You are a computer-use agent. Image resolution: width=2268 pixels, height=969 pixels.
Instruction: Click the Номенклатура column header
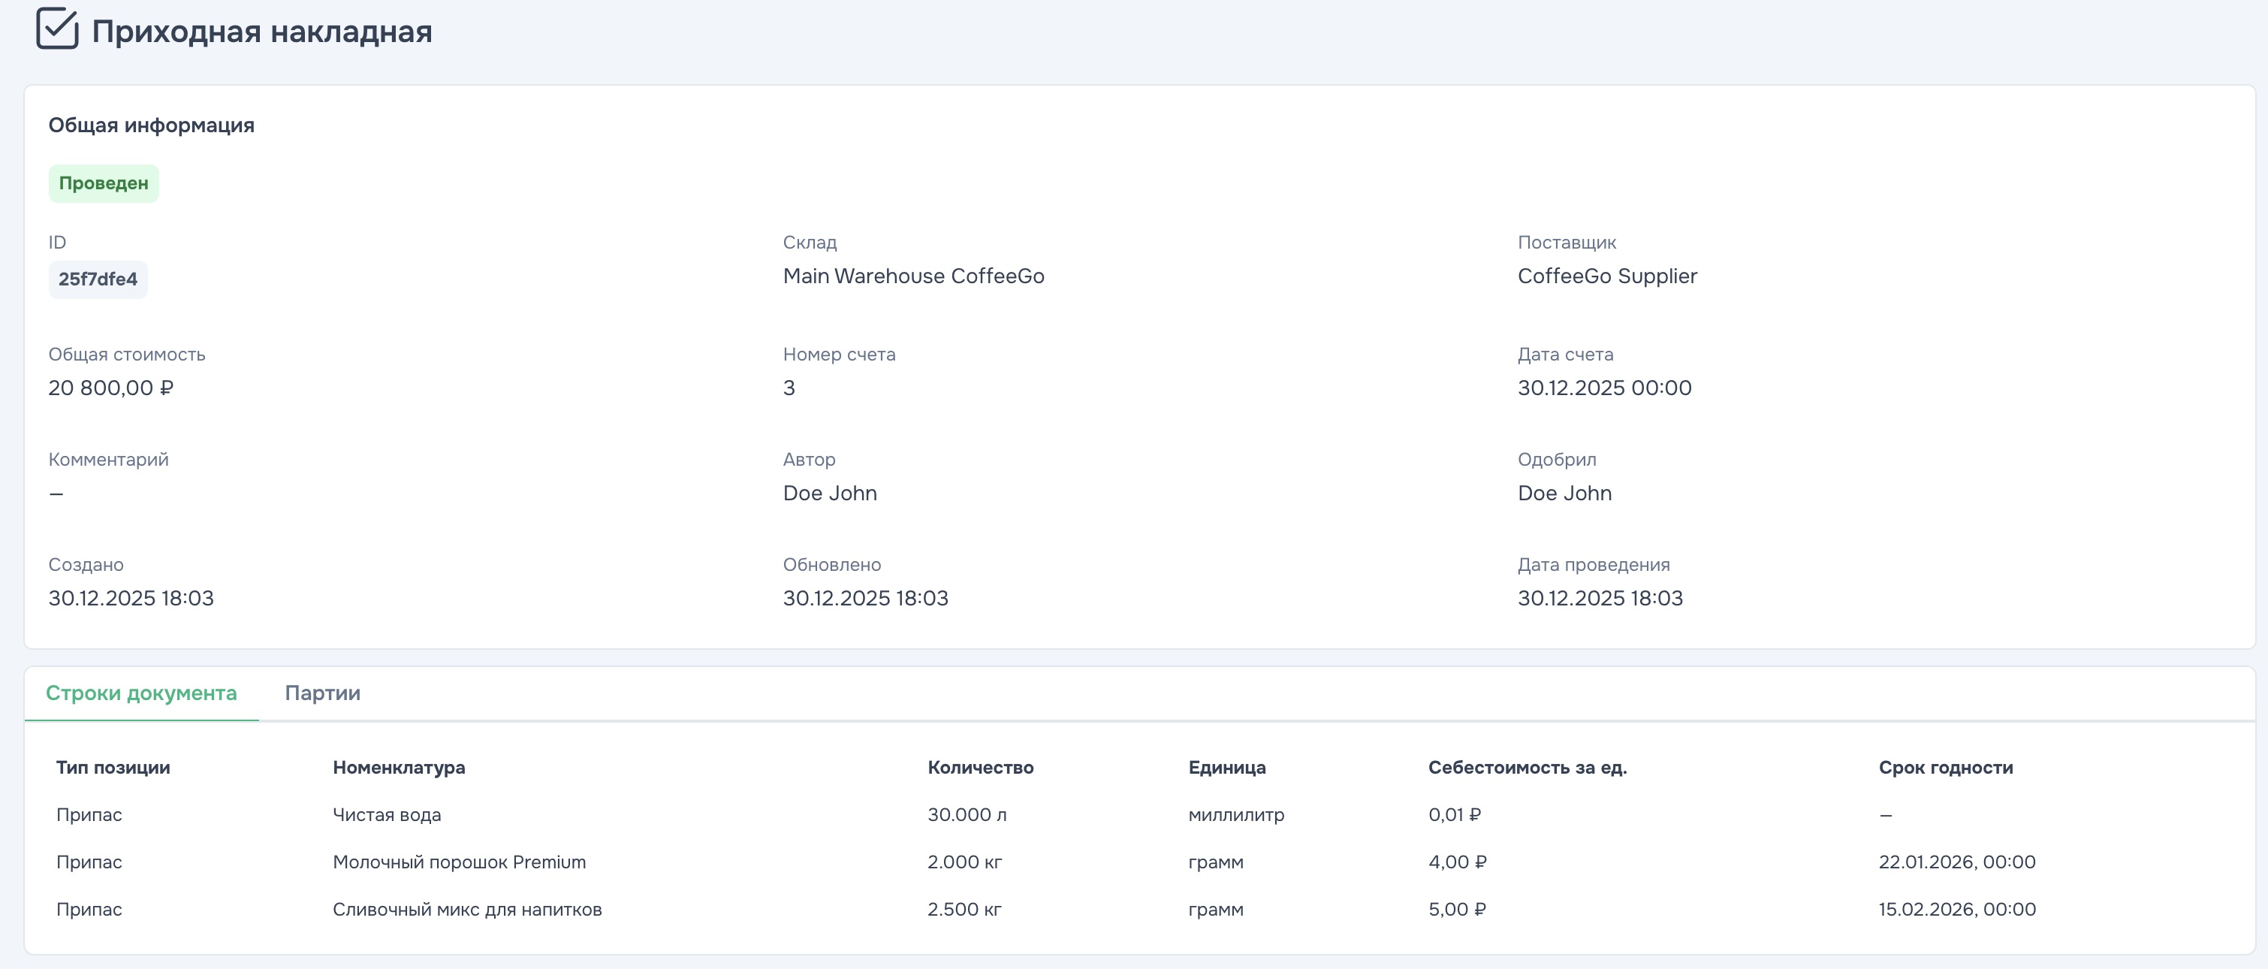click(x=399, y=767)
